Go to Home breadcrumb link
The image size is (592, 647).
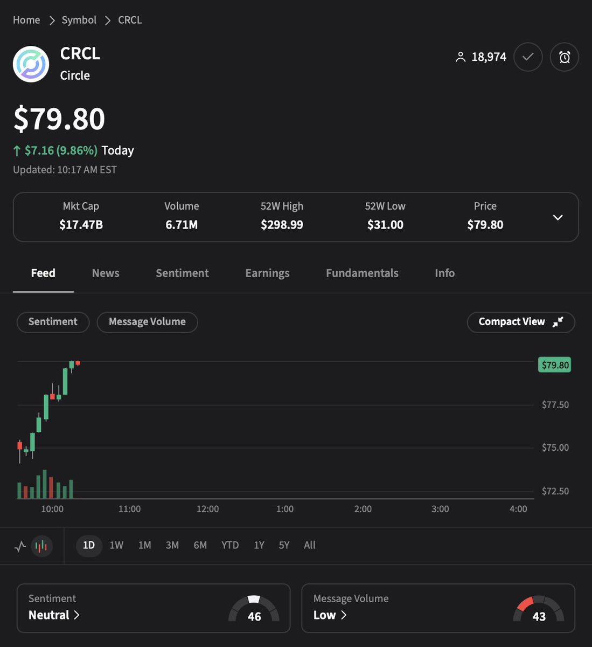tap(26, 20)
